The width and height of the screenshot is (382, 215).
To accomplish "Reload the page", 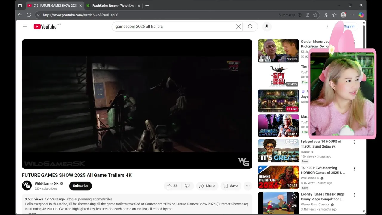I will [29, 15].
